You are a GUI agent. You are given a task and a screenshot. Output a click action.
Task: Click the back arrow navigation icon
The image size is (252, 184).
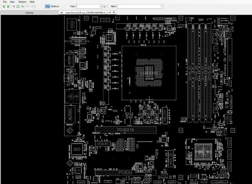point(28,6)
